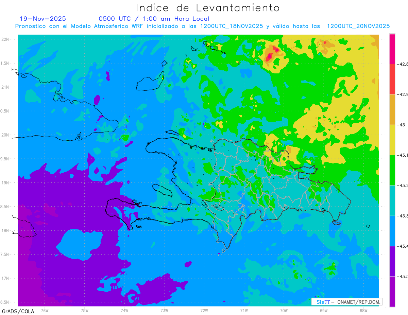This screenshot has height=315, width=408.
Task: Select the green segment between -43.1 and -43.2
Action: pyautogui.click(x=392, y=170)
